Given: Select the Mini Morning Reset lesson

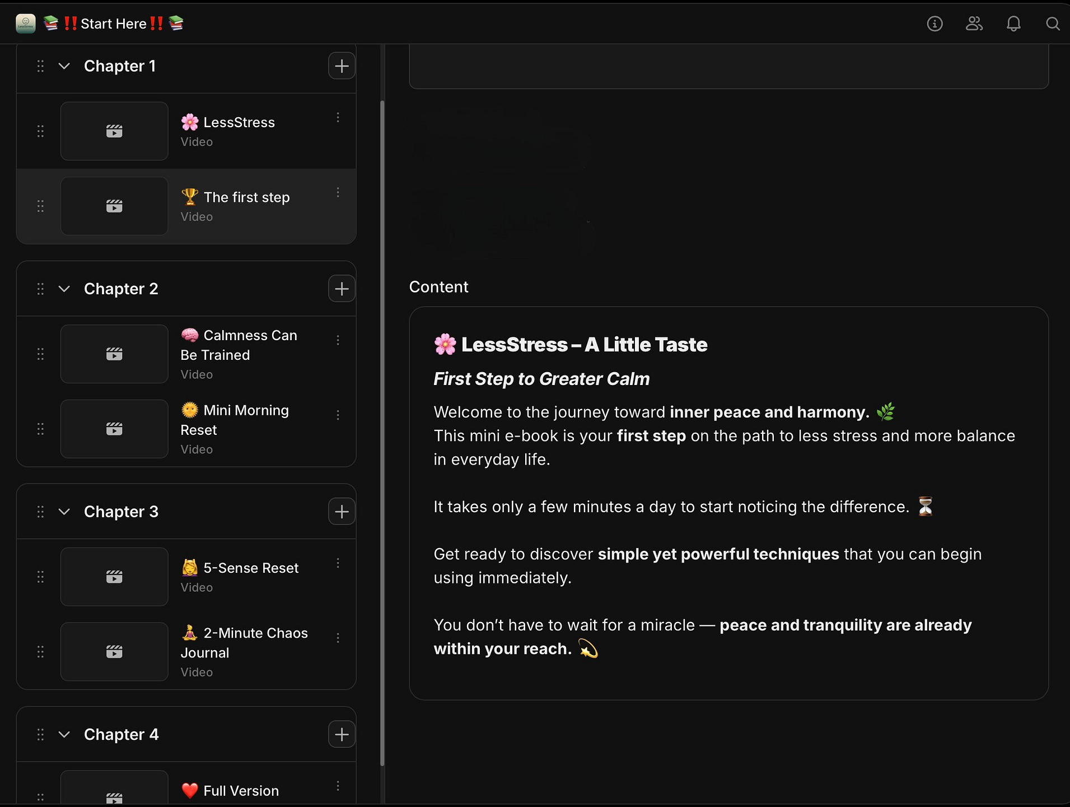Looking at the screenshot, I should click(235, 420).
